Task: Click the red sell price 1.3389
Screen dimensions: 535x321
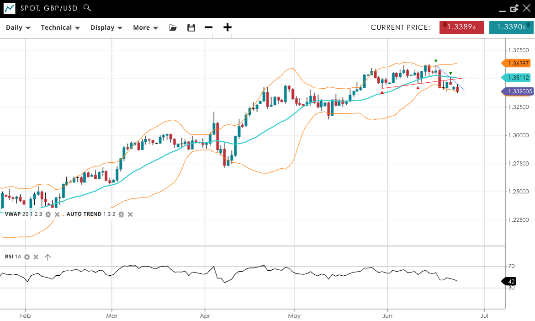Action: pyautogui.click(x=461, y=27)
